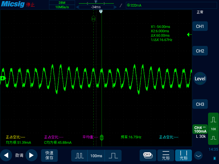The height and width of the screenshot is (164, 219).
Task: Click the short pulse vertical scale icon
Action: click(213, 138)
